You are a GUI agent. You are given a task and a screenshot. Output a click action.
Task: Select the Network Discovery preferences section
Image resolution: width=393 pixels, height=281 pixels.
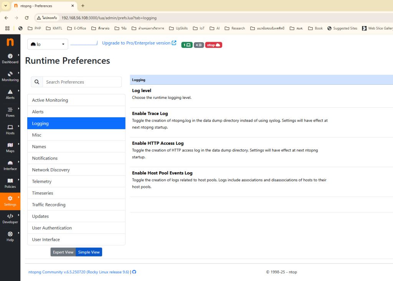76,170
